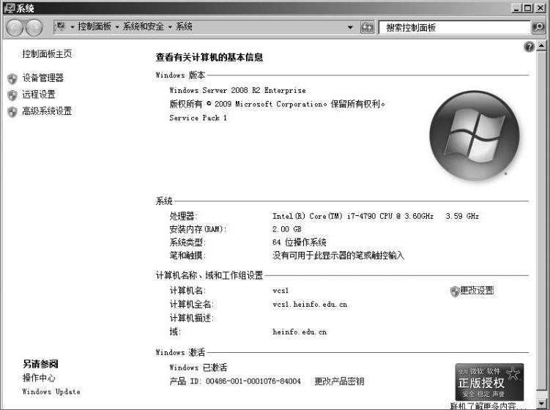Maximize the 系统 window
This screenshot has width=550, height=410.
pos(527,8)
